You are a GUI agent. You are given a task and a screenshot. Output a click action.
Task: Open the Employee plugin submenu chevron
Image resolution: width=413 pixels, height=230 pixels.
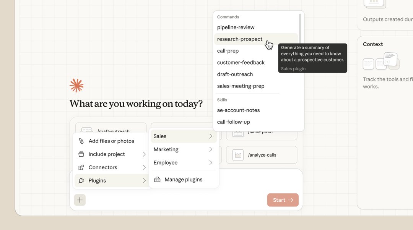[x=211, y=163]
